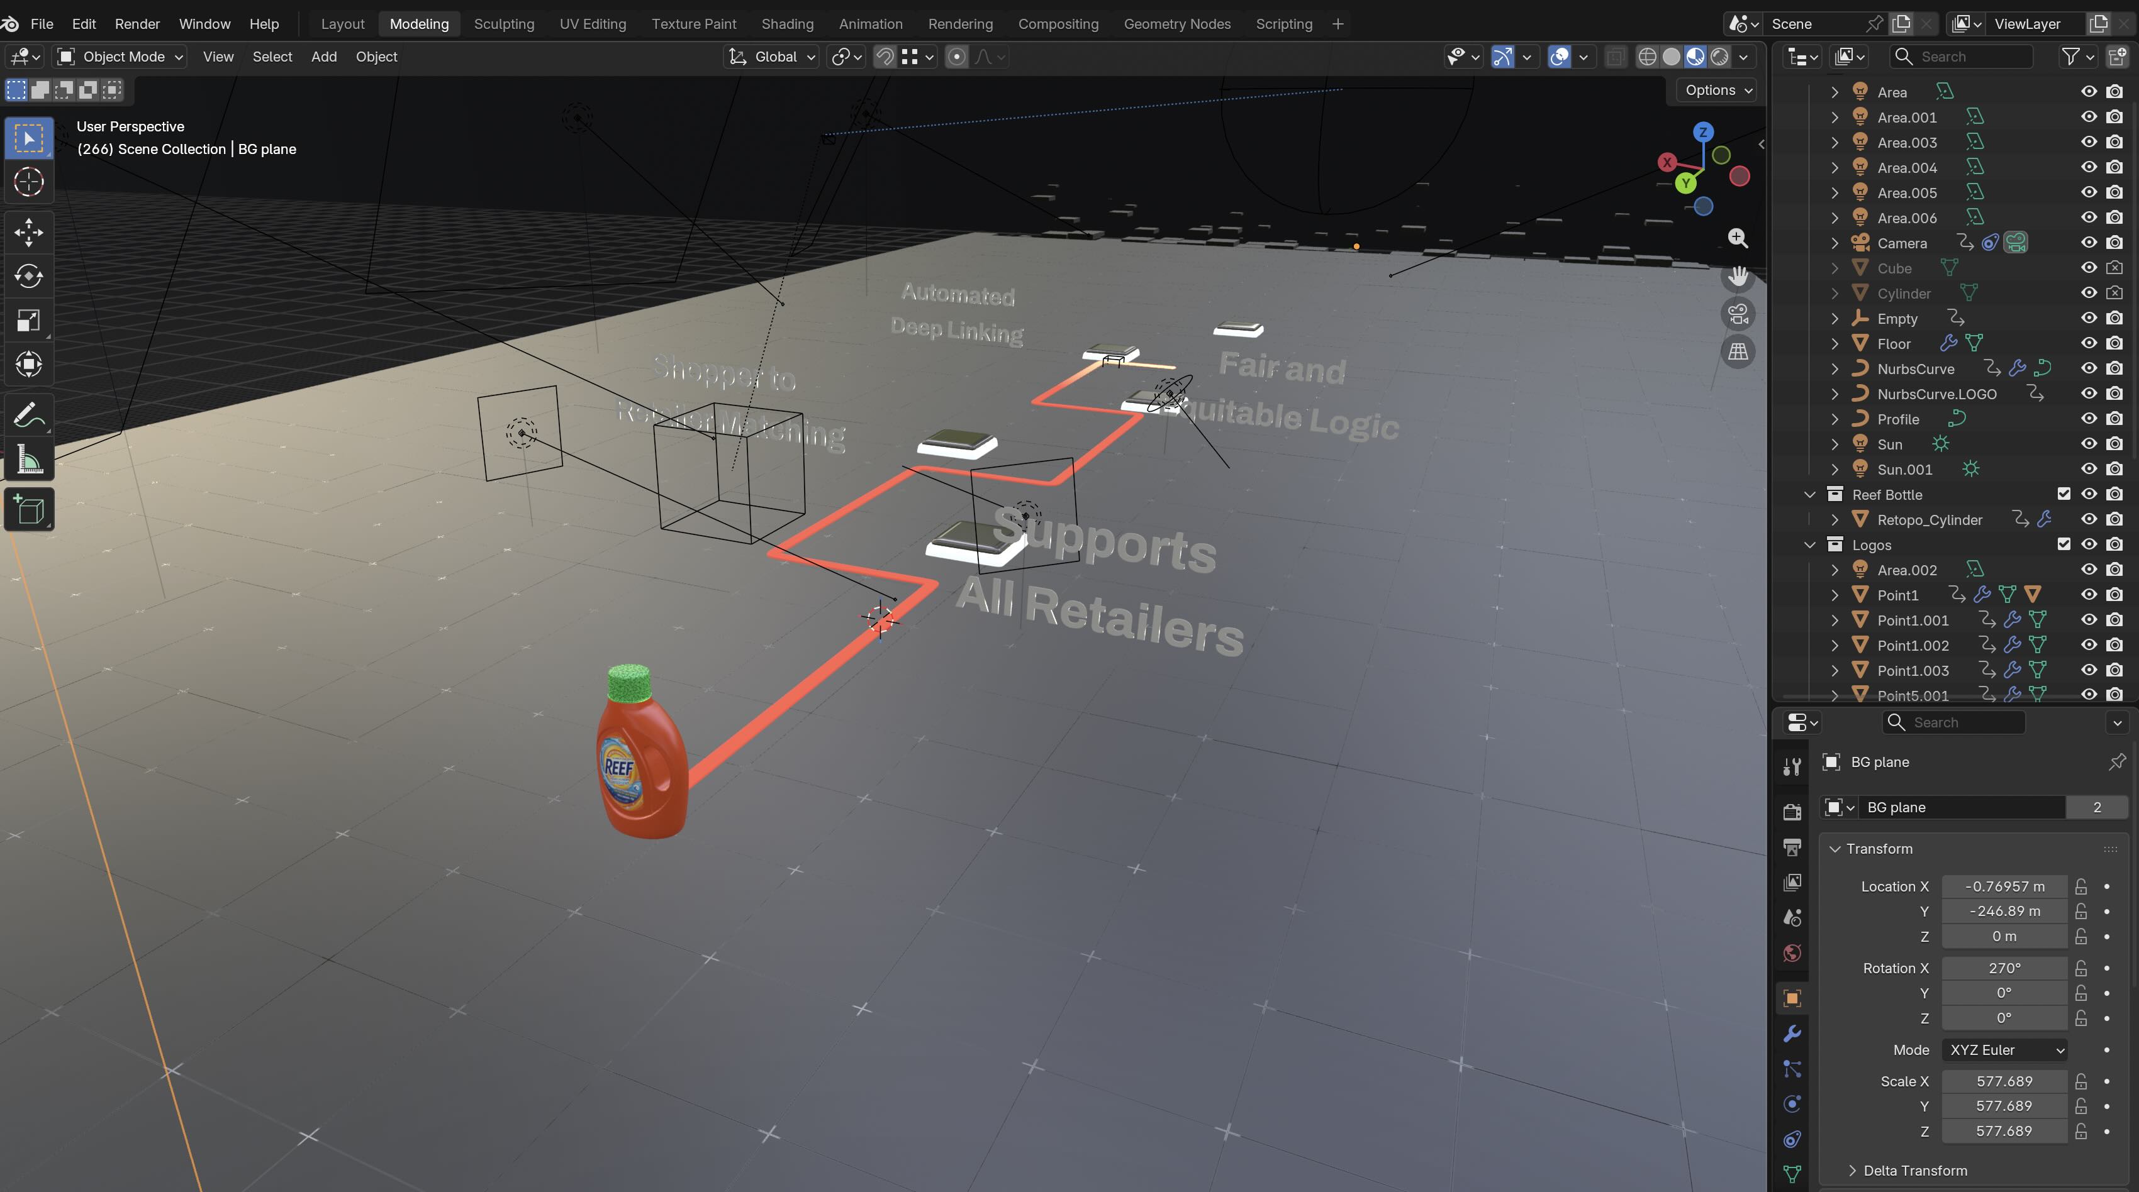Hide the Floor object in viewport

point(2089,343)
